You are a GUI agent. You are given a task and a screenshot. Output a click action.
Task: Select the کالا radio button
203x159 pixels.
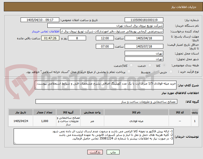[164, 65]
